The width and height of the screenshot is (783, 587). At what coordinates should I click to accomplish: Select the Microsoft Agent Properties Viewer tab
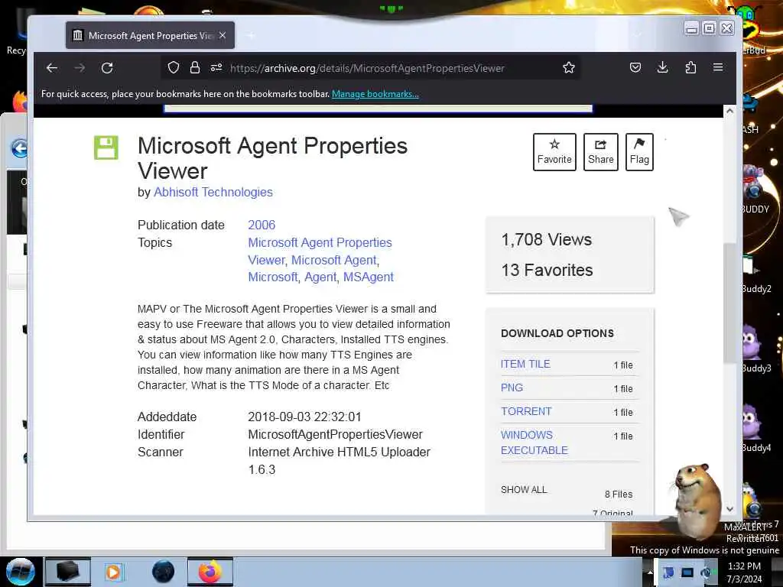150,35
